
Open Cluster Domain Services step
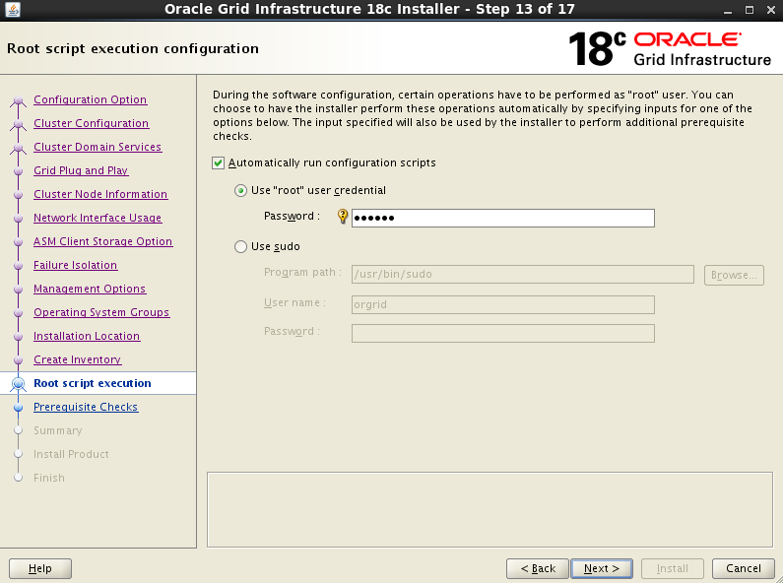click(98, 147)
